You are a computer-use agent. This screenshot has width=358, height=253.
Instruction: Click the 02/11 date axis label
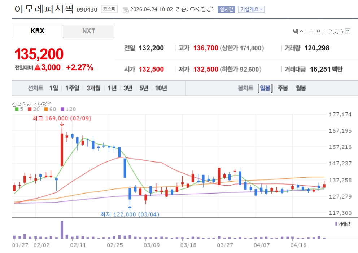click(78, 245)
